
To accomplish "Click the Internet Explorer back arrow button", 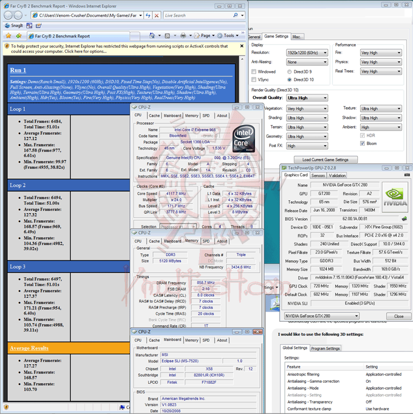I will 8,15.
